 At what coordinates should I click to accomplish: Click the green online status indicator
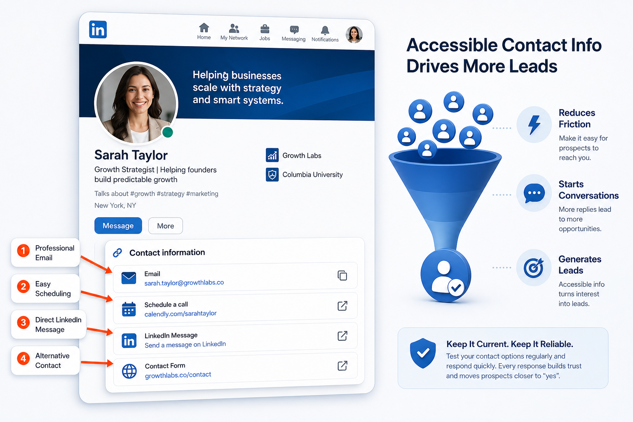coord(167,132)
